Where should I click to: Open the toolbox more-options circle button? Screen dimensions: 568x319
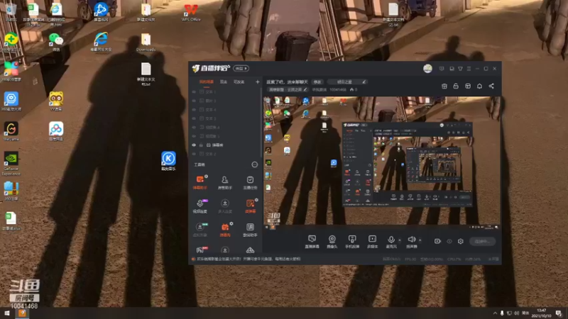(x=255, y=164)
